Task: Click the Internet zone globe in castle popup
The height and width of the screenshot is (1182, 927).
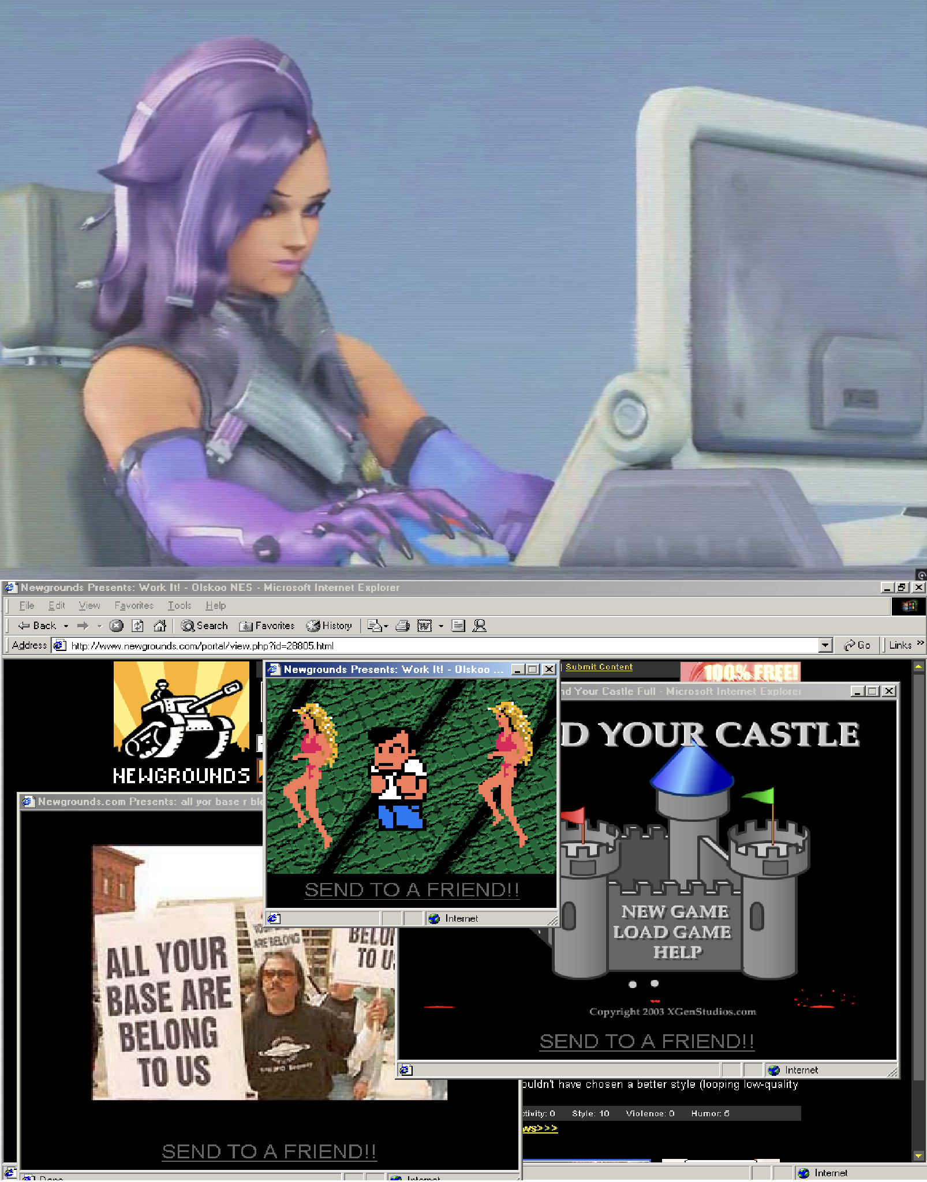Action: (x=774, y=1070)
